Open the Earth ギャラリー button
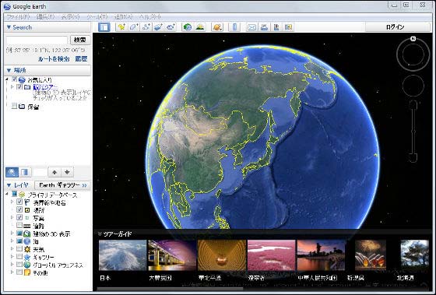This screenshot has height=295, width=436. click(x=62, y=185)
